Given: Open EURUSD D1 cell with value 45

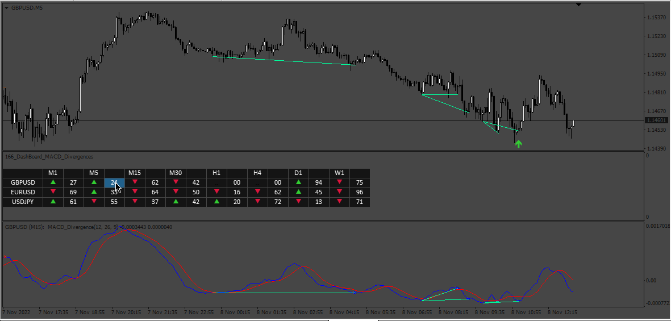Looking at the screenshot, I should 318,192.
